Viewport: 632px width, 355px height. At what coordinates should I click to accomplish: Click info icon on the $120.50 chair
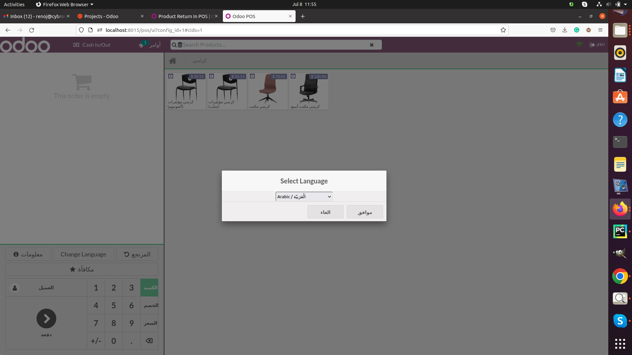(293, 76)
